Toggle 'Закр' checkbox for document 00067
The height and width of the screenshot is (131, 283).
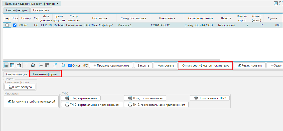pyautogui.click(x=7, y=25)
